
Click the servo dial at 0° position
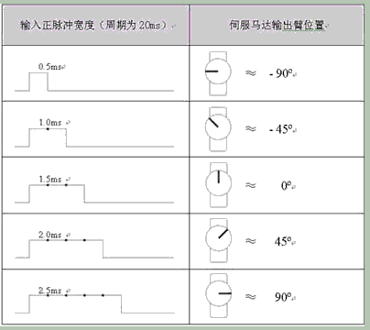coord(219,185)
